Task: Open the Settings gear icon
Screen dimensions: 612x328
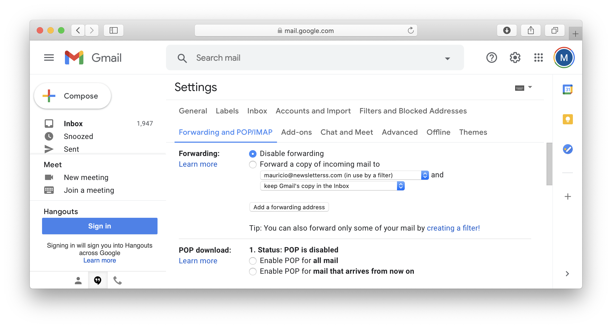Action: [515, 58]
